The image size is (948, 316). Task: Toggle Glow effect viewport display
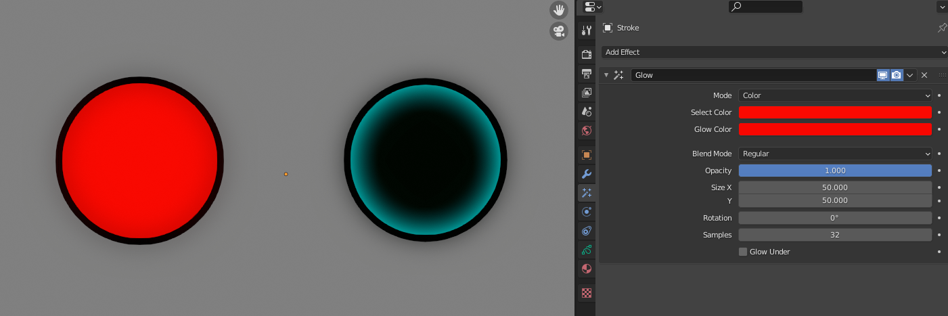(x=883, y=75)
